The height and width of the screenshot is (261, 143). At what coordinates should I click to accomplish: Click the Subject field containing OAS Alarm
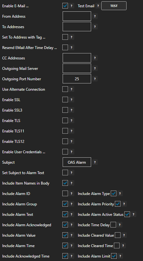[77, 162]
